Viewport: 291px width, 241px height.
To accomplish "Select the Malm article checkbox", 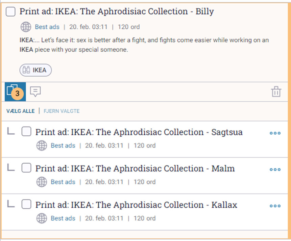I will coord(26,168).
